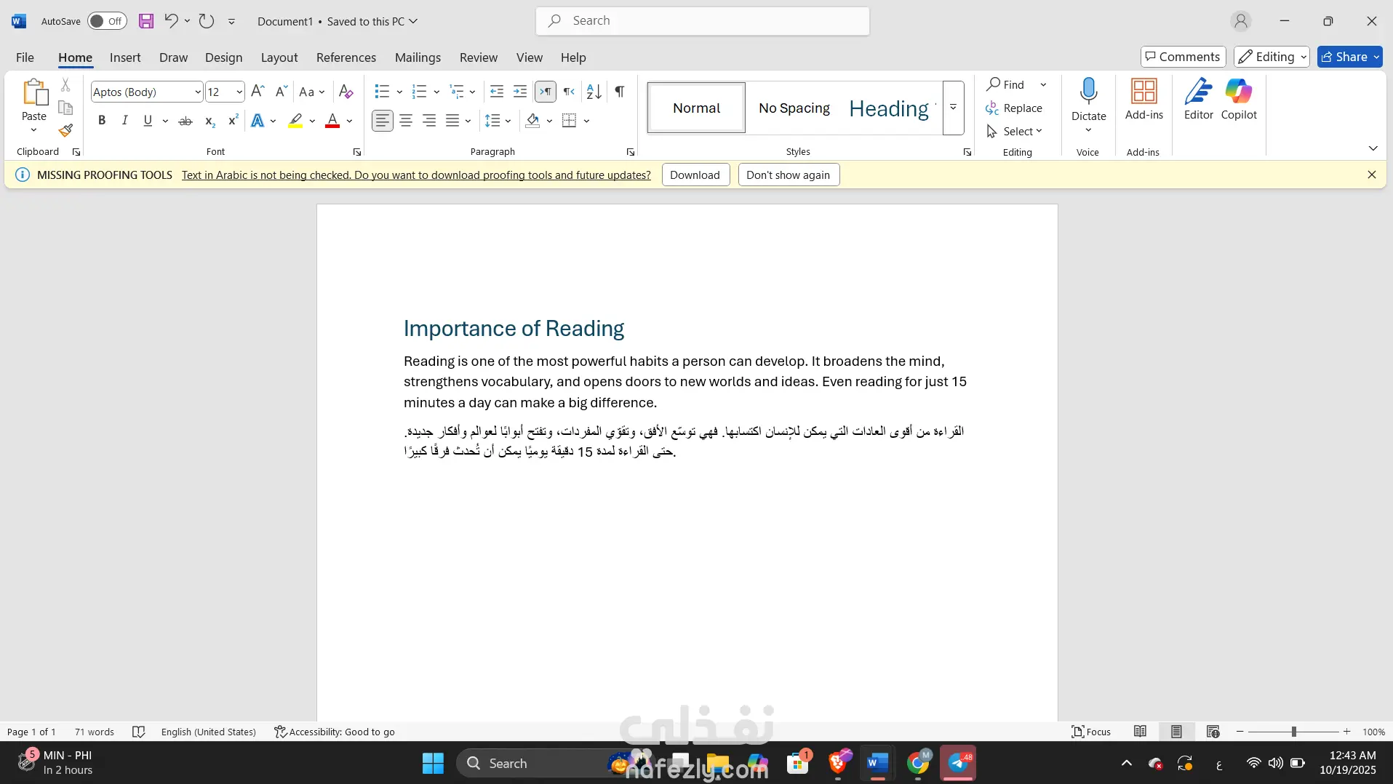Click the Save icon in title bar
This screenshot has width=1393, height=784.
point(146,21)
